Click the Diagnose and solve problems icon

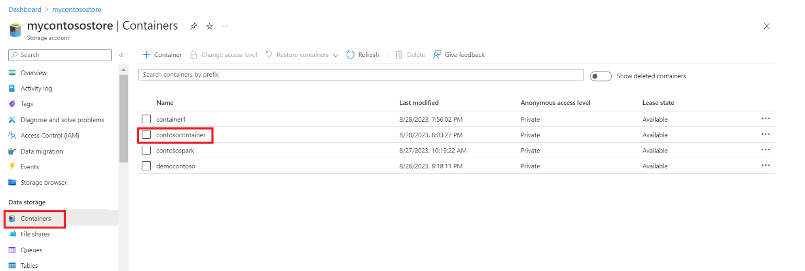(12, 120)
